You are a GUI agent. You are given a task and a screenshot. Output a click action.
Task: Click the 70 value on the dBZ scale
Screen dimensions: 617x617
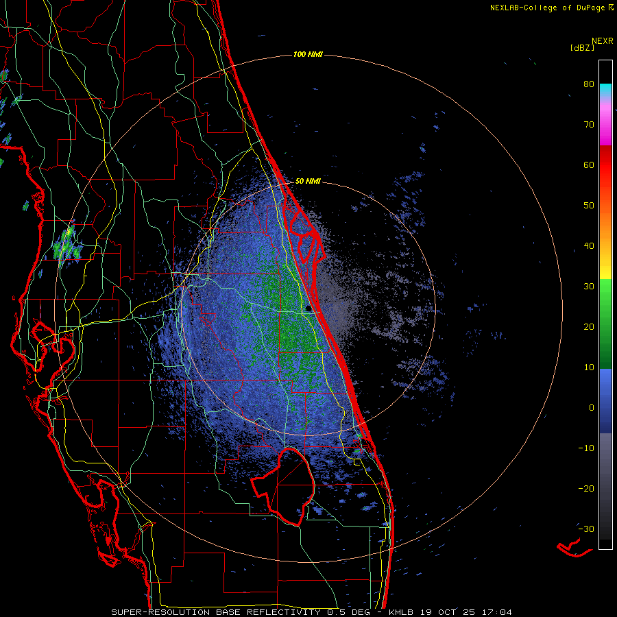[x=589, y=125]
